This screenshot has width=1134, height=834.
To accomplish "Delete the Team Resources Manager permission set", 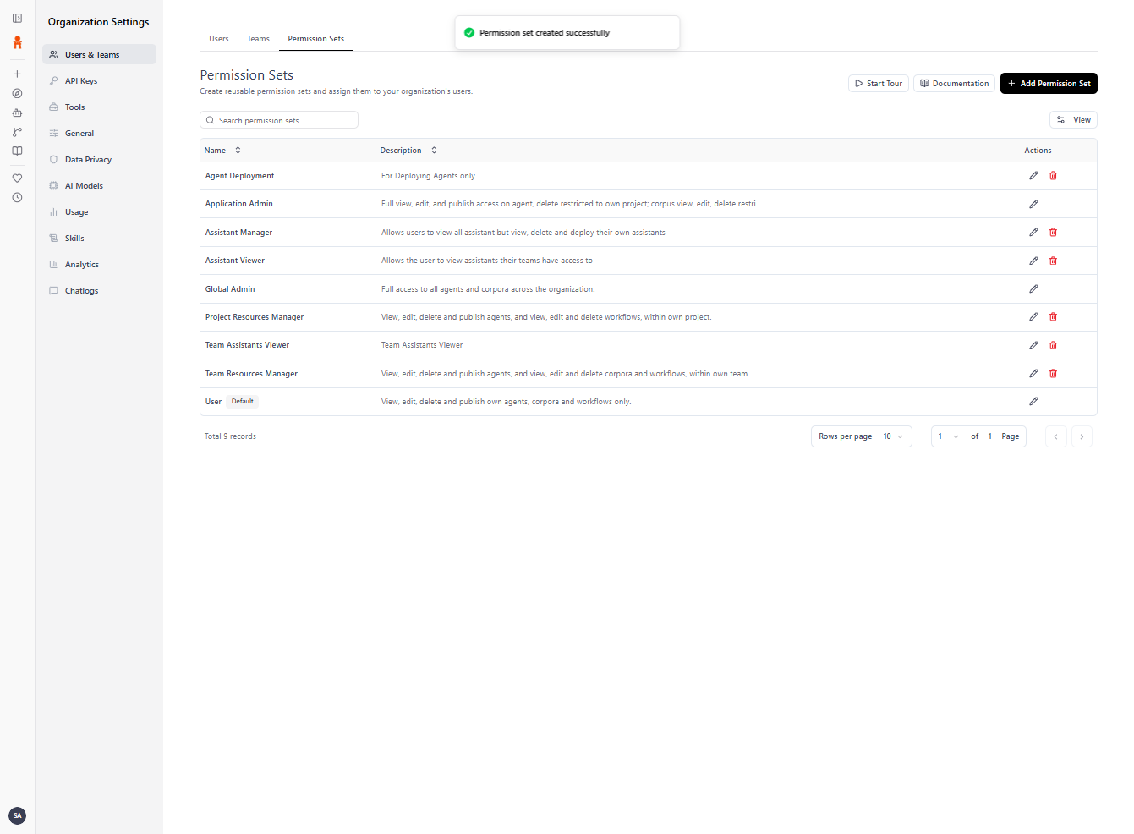I will (1053, 374).
